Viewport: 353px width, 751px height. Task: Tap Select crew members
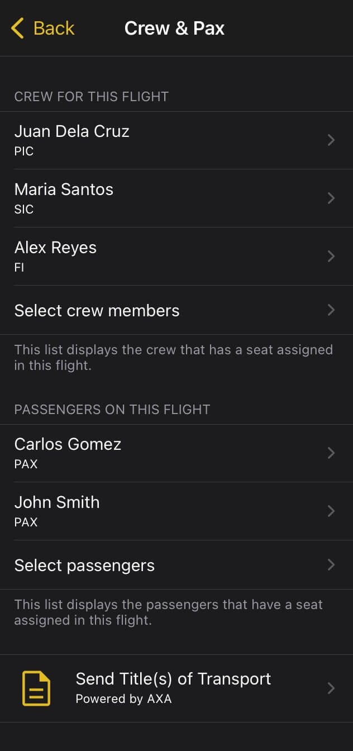coord(97,311)
